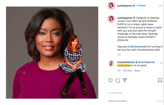Open the rashidajones username in header
This screenshot has width=164, height=105.
click(124, 6)
